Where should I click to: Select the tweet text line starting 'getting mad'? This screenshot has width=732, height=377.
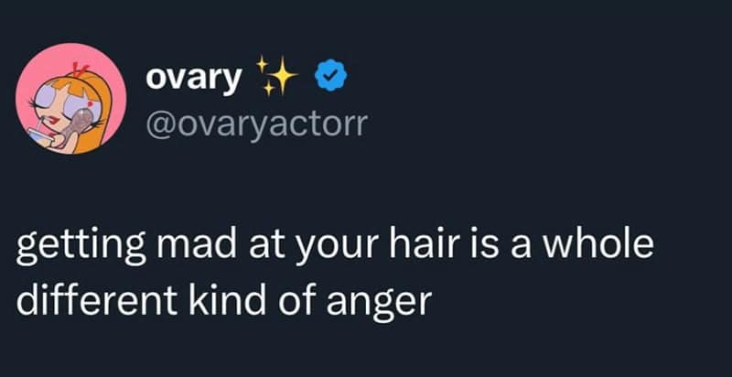coord(334,246)
